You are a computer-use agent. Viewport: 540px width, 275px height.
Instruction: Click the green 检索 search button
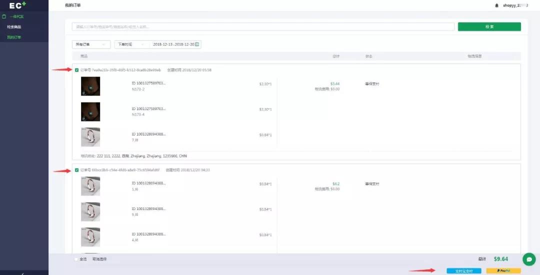pyautogui.click(x=489, y=27)
